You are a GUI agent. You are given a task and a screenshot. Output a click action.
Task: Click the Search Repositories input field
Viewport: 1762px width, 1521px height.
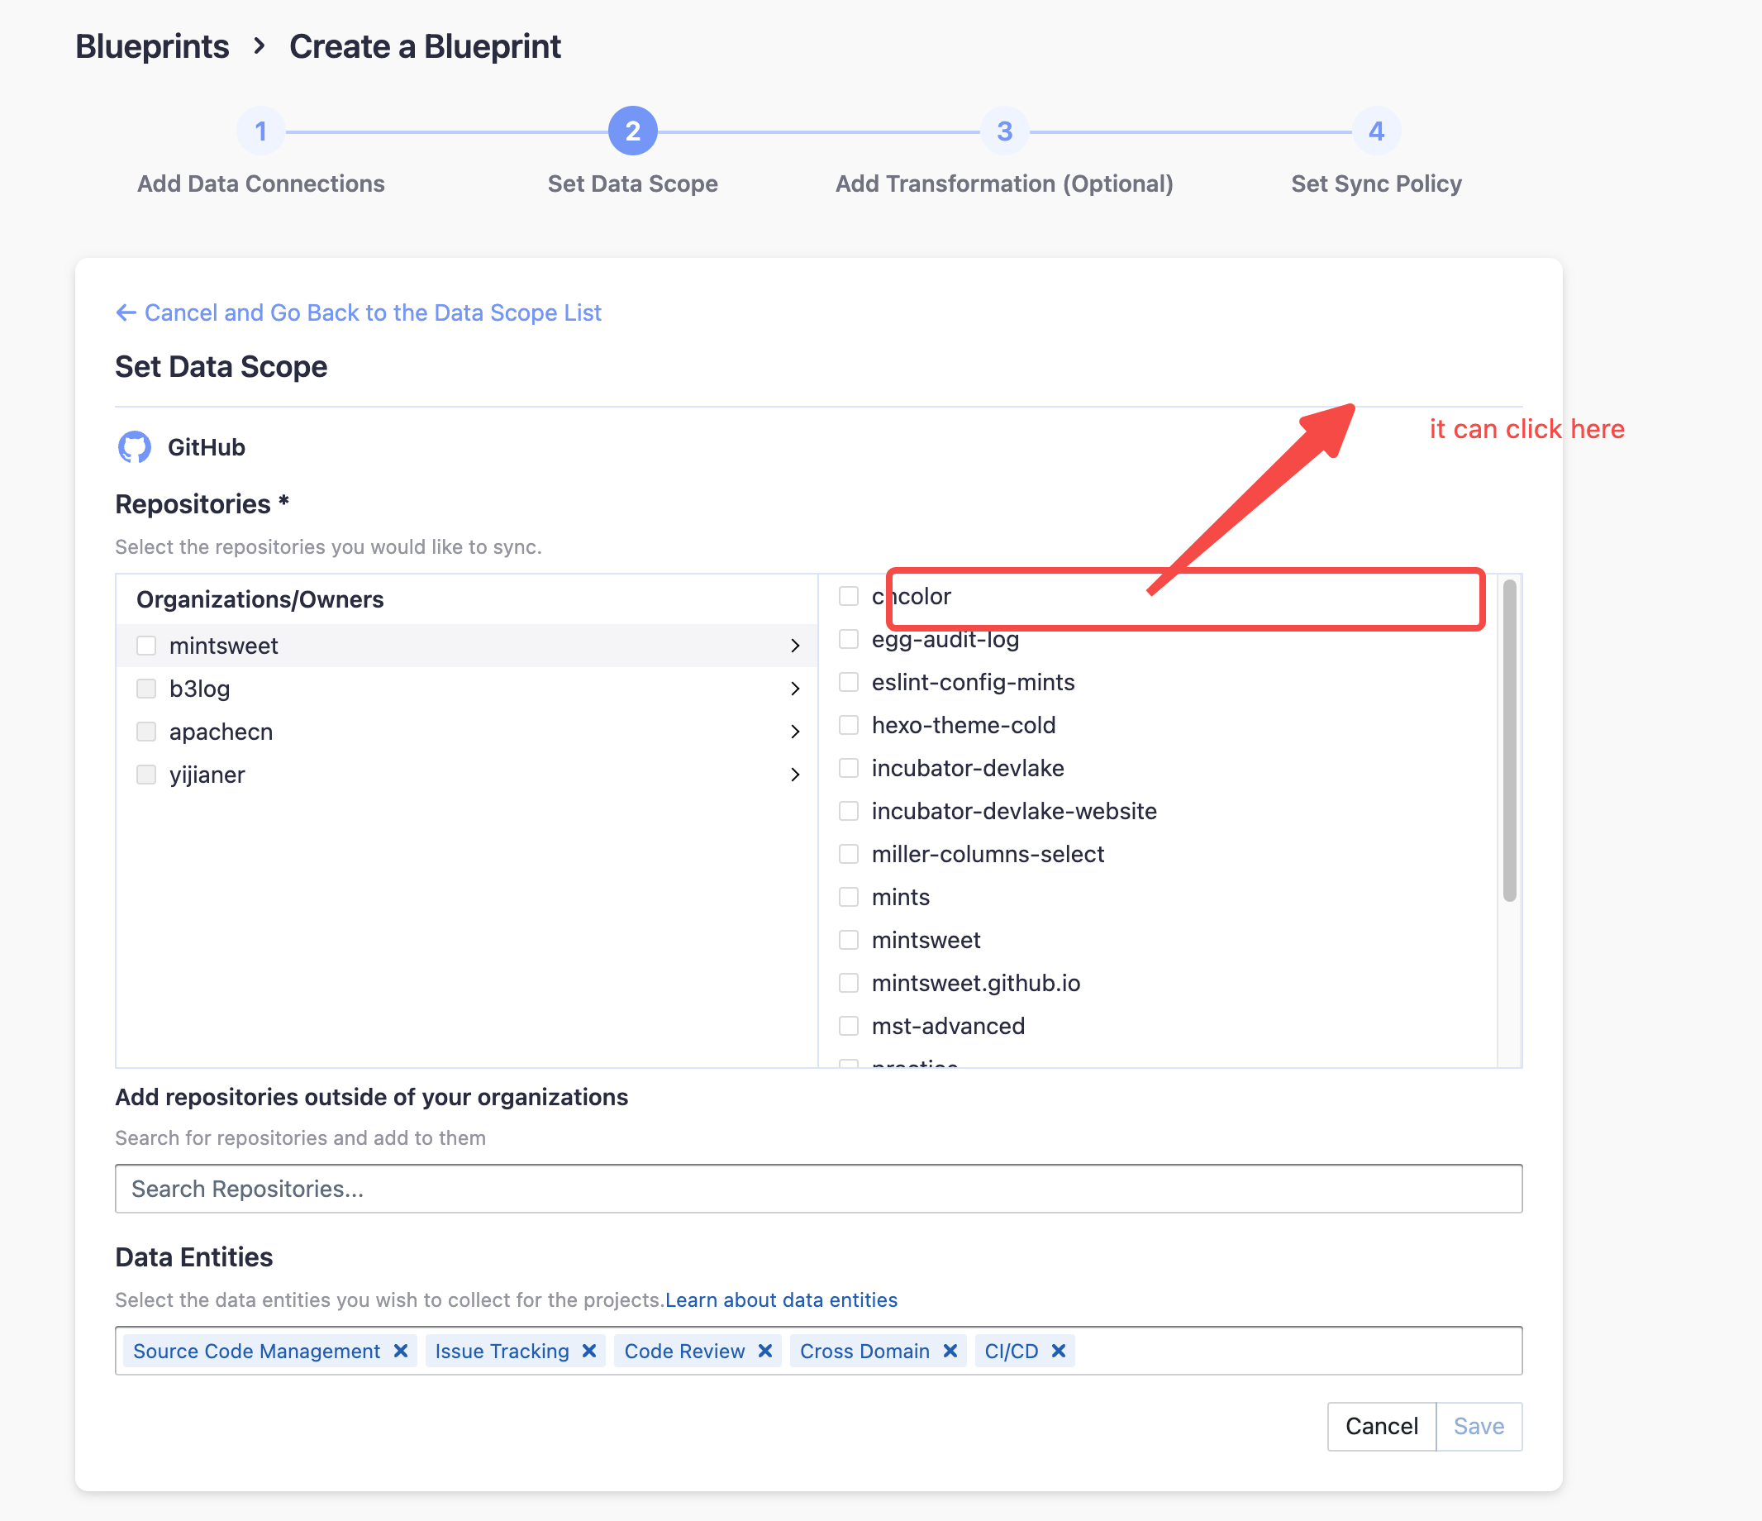point(818,1189)
